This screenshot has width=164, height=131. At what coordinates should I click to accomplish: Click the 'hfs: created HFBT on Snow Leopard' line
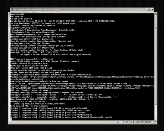[29, 106]
